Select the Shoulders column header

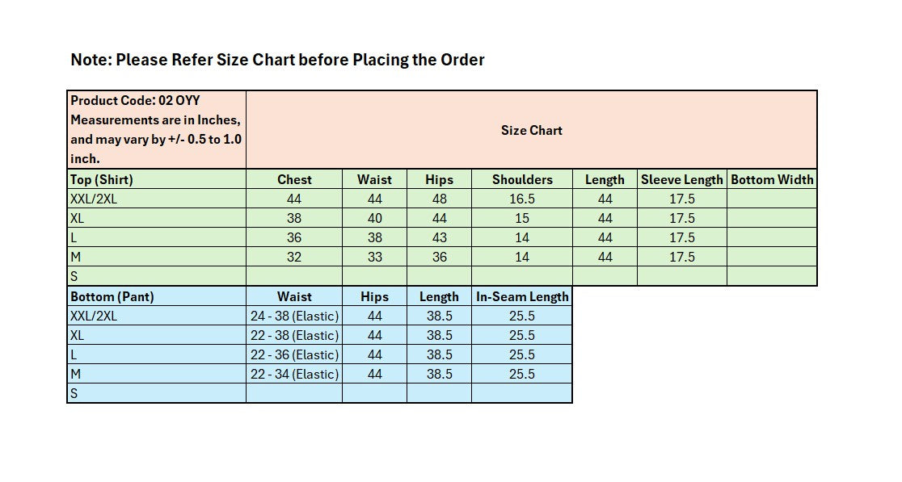[522, 180]
